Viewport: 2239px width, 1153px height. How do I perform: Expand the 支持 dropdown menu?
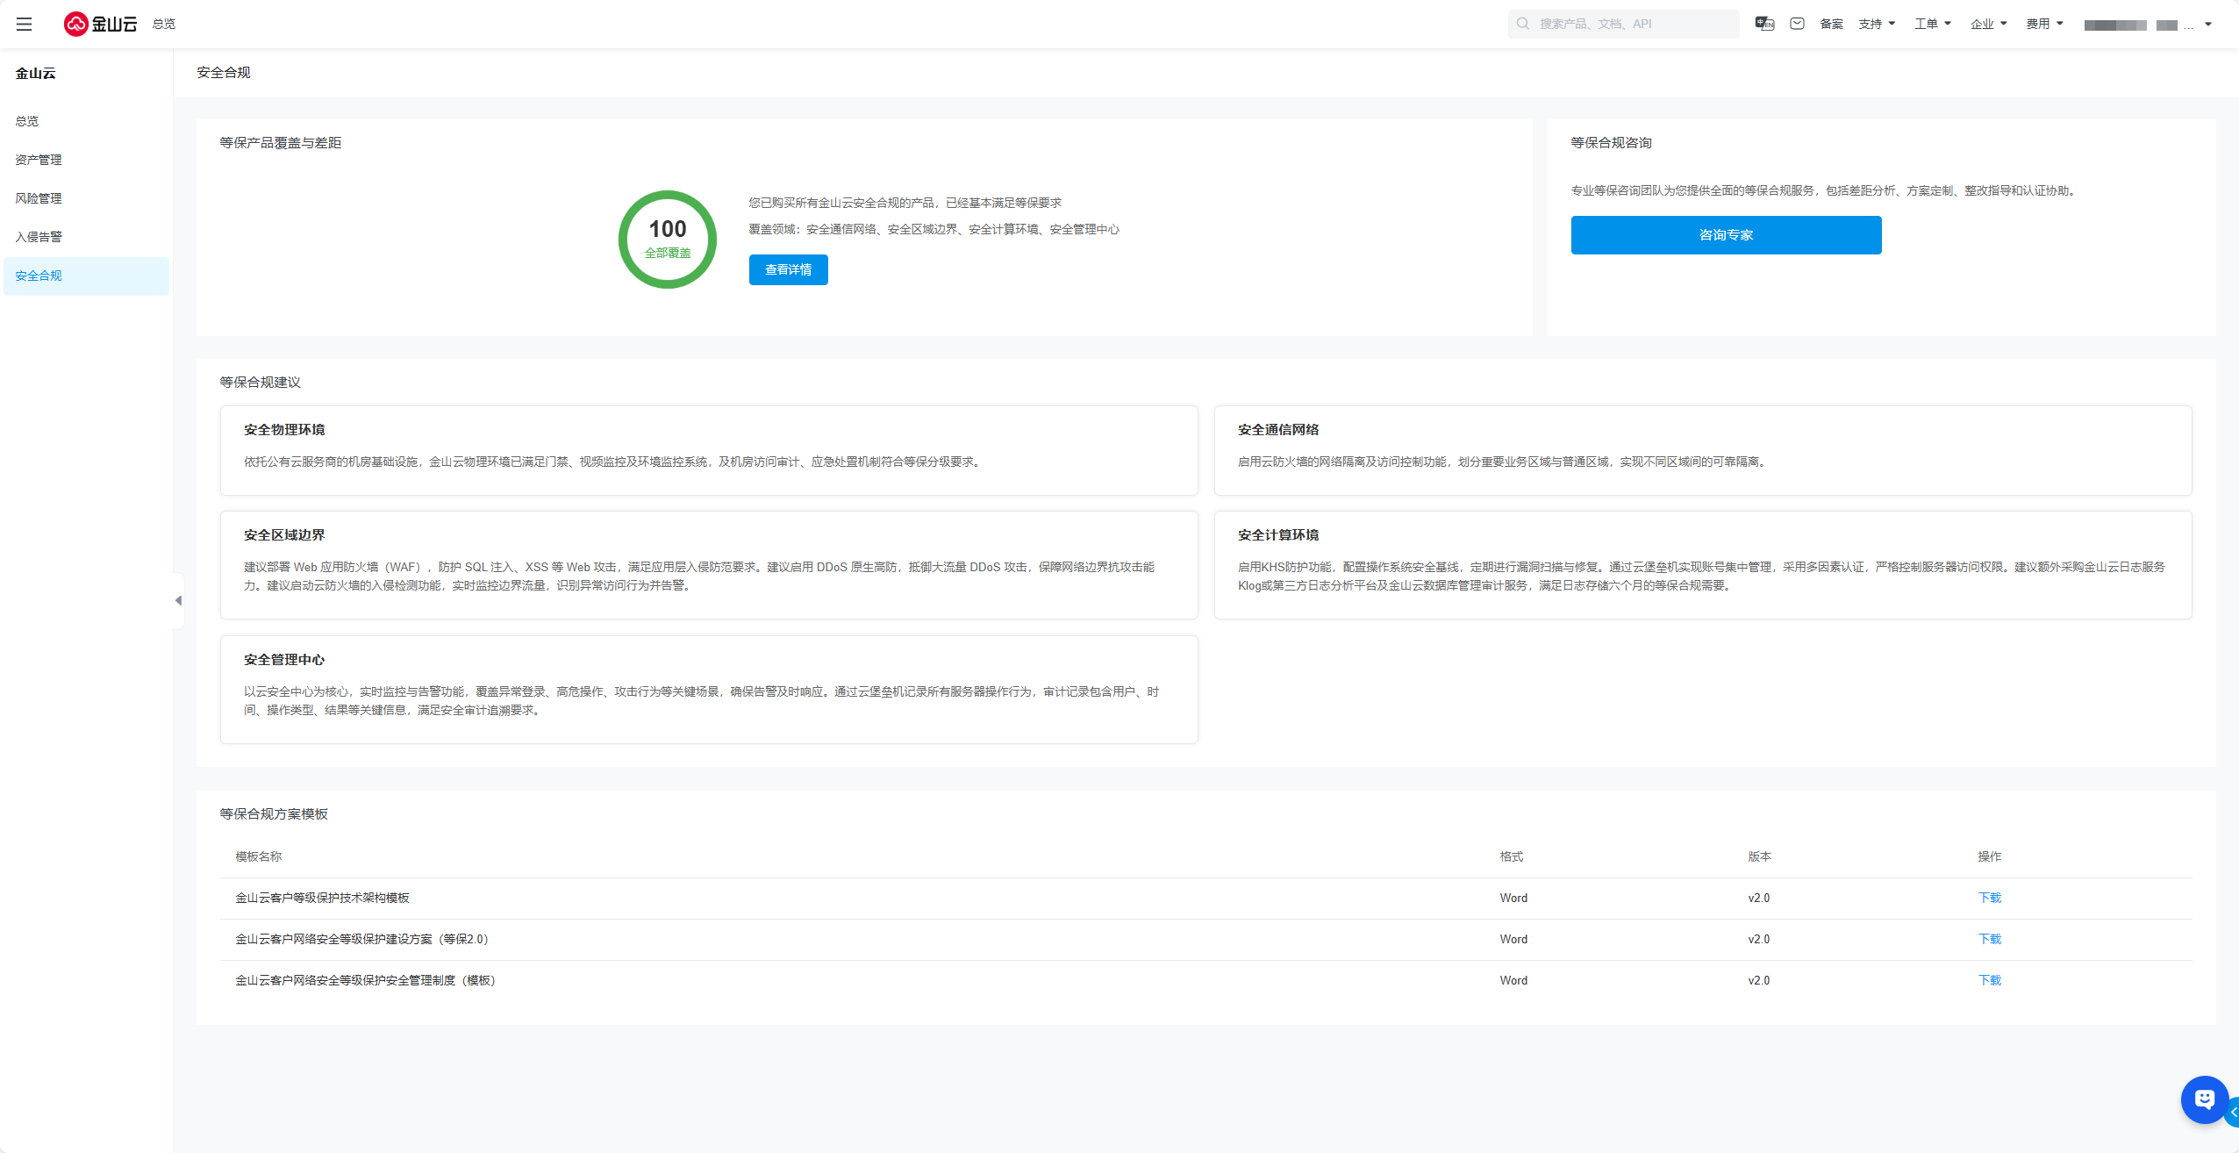1877,24
